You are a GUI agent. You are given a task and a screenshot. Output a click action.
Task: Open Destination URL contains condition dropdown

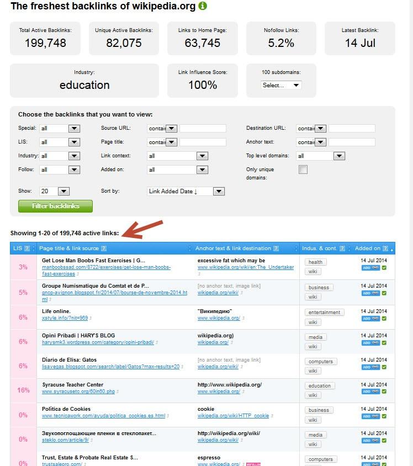point(311,129)
